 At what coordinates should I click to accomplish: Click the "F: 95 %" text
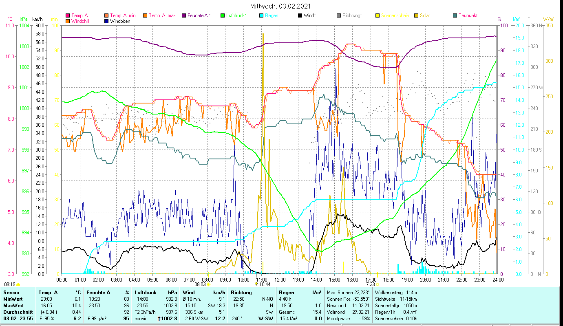pyautogui.click(x=46, y=319)
